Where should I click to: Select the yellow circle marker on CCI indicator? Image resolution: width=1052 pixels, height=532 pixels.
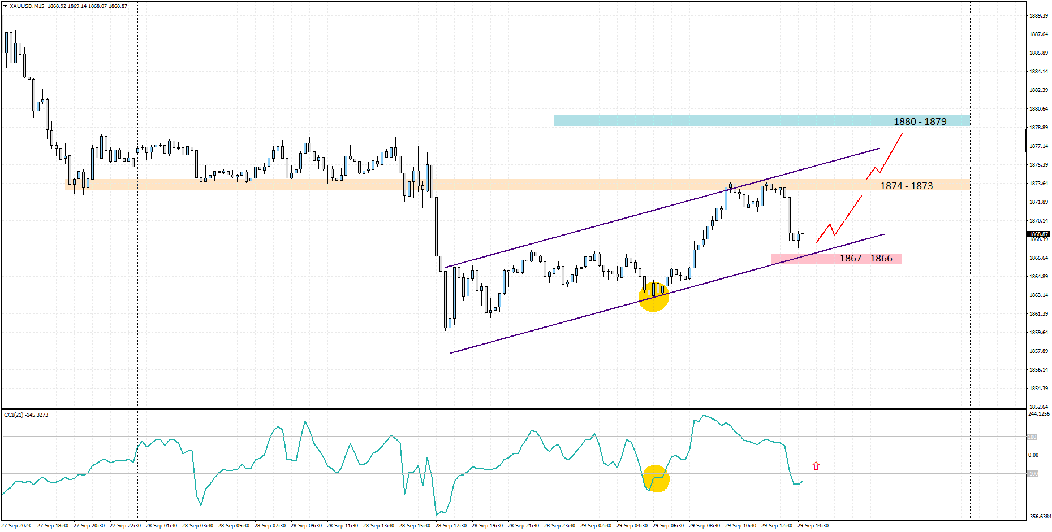(x=656, y=478)
